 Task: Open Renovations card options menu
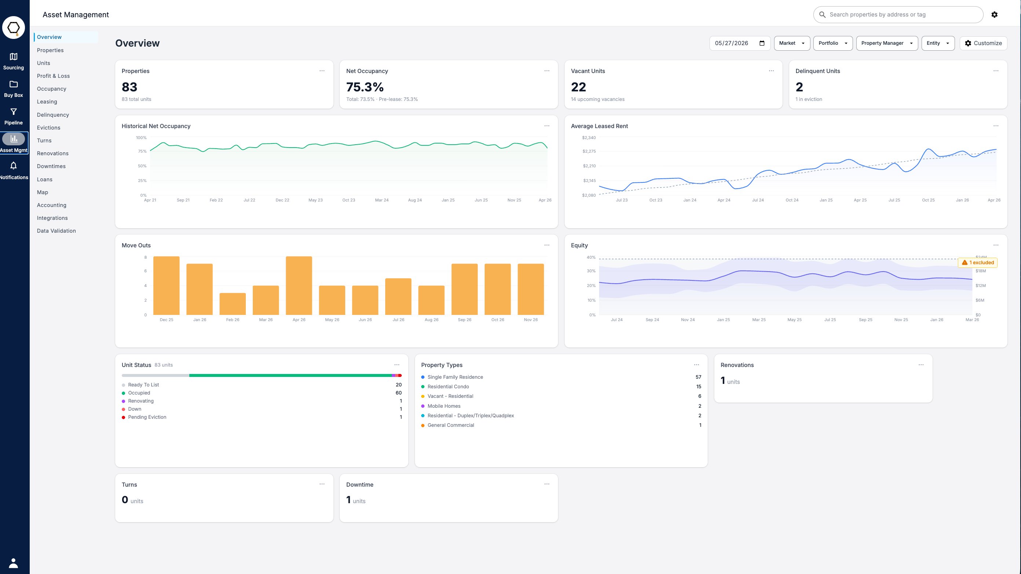pyautogui.click(x=921, y=365)
